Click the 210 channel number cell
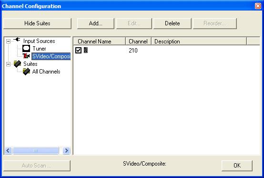This screenshot has width=264, height=178. pos(133,51)
